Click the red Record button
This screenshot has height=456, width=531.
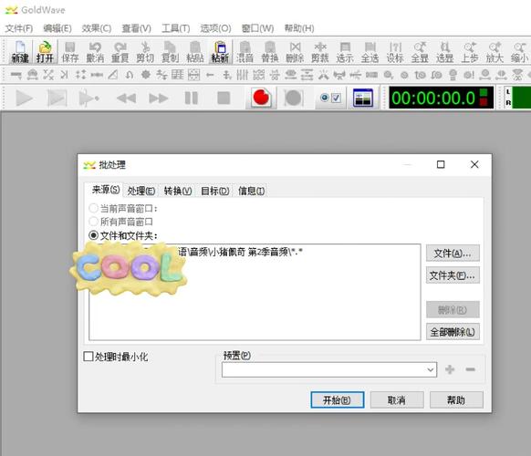coord(261,98)
